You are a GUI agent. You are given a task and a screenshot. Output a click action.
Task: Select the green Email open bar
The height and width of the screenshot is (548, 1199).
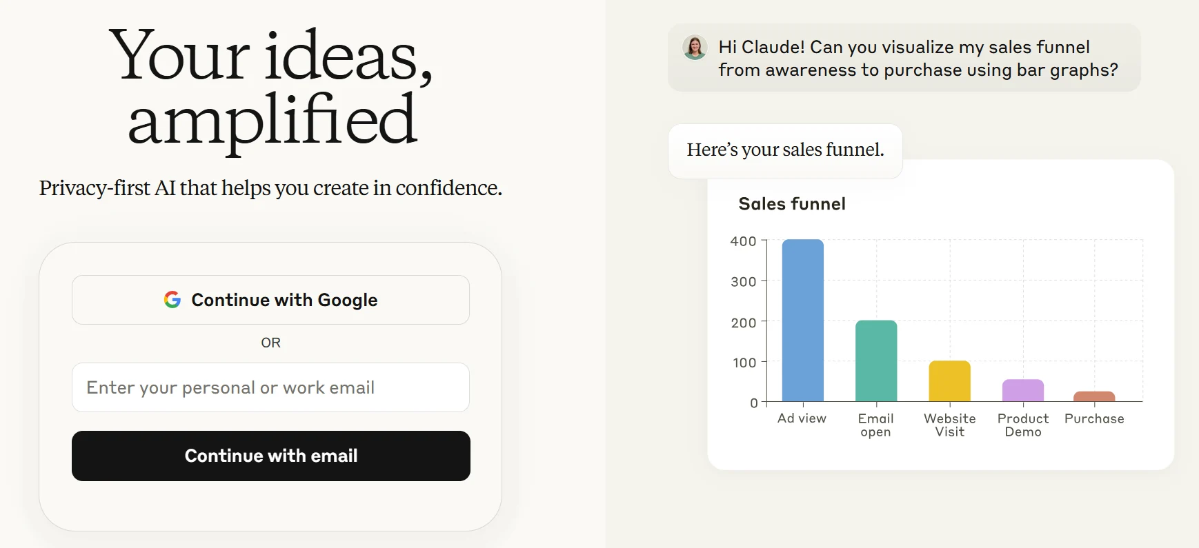(x=876, y=360)
